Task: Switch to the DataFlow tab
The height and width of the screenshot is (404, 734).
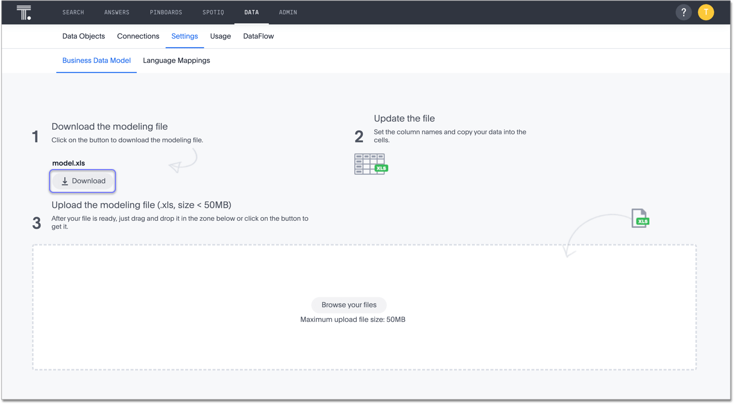Action: tap(258, 36)
